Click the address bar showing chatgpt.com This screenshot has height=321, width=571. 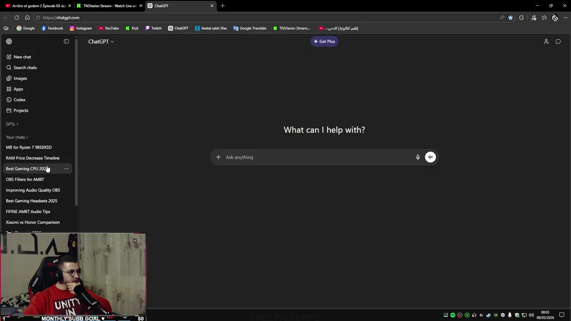pyautogui.click(x=268, y=17)
